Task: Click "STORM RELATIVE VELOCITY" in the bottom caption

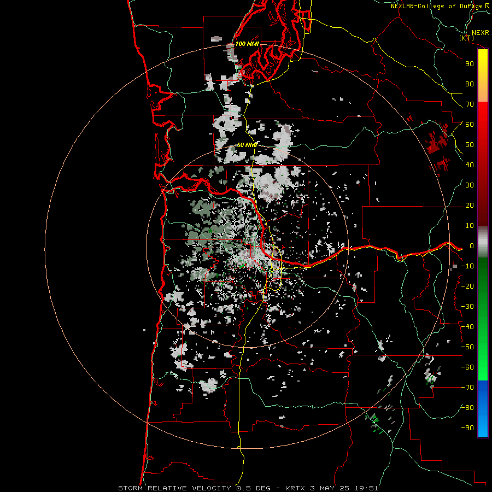Action: tap(174, 488)
